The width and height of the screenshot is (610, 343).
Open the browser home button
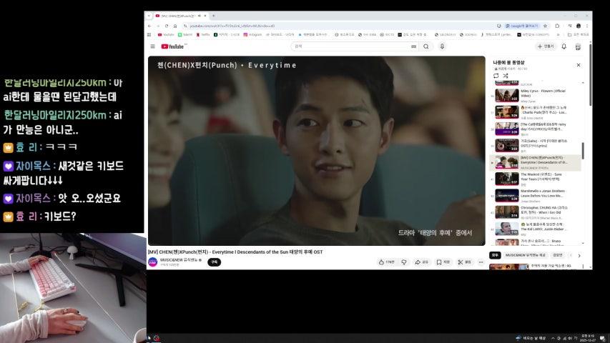click(175, 26)
